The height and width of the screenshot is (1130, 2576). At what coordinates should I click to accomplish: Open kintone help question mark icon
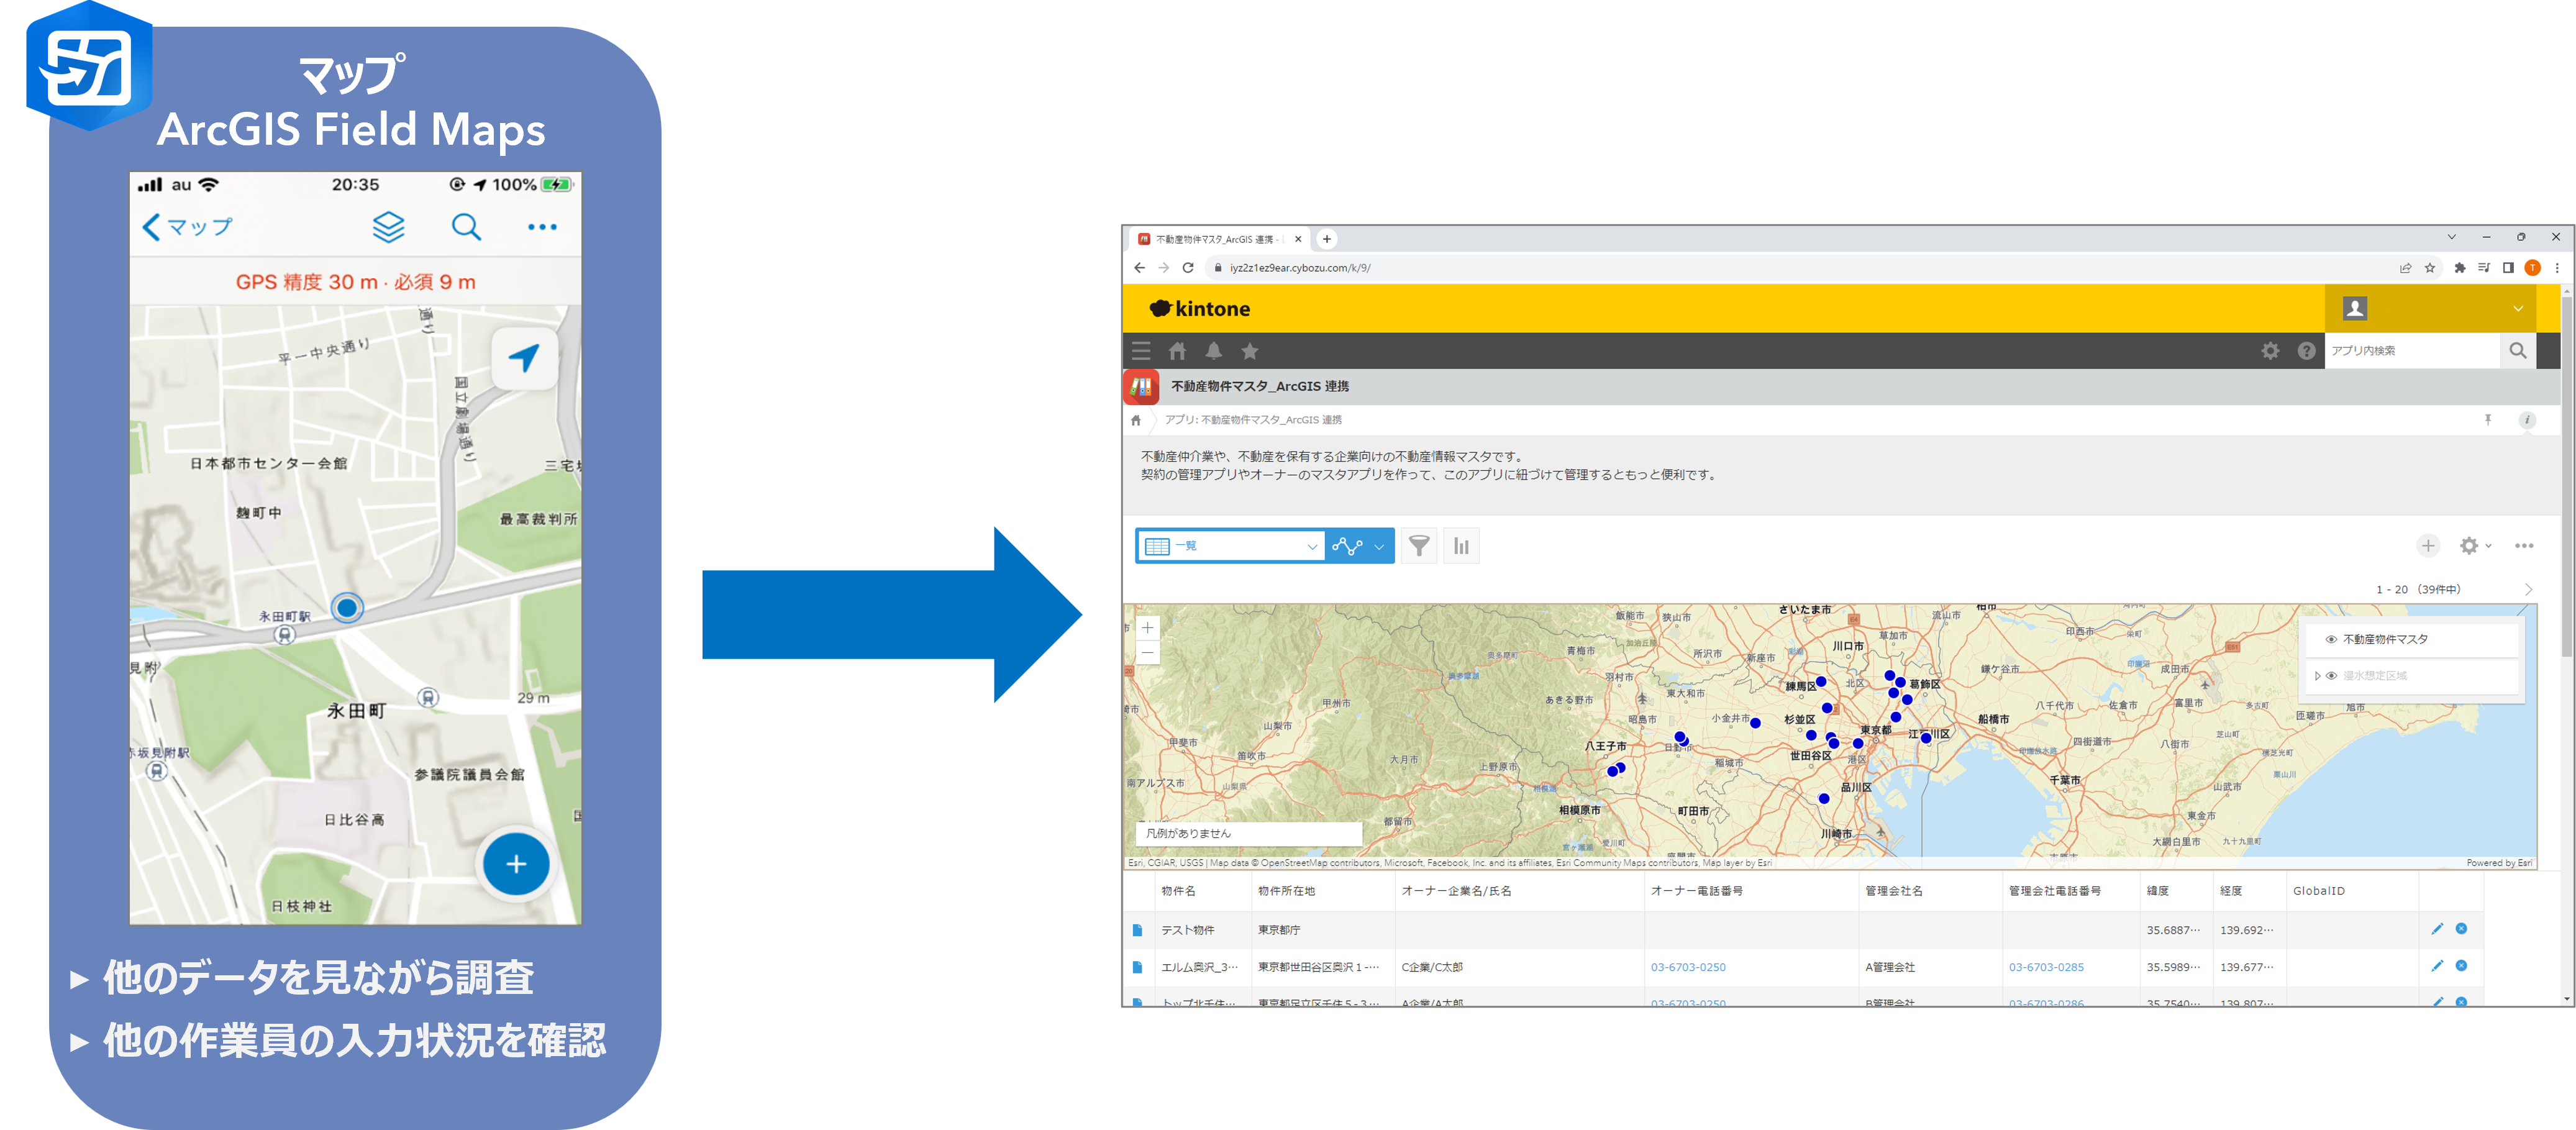[x=2306, y=351]
